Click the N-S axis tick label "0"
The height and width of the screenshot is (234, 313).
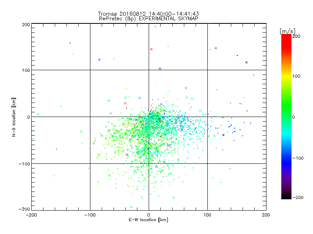pyautogui.click(x=28, y=117)
